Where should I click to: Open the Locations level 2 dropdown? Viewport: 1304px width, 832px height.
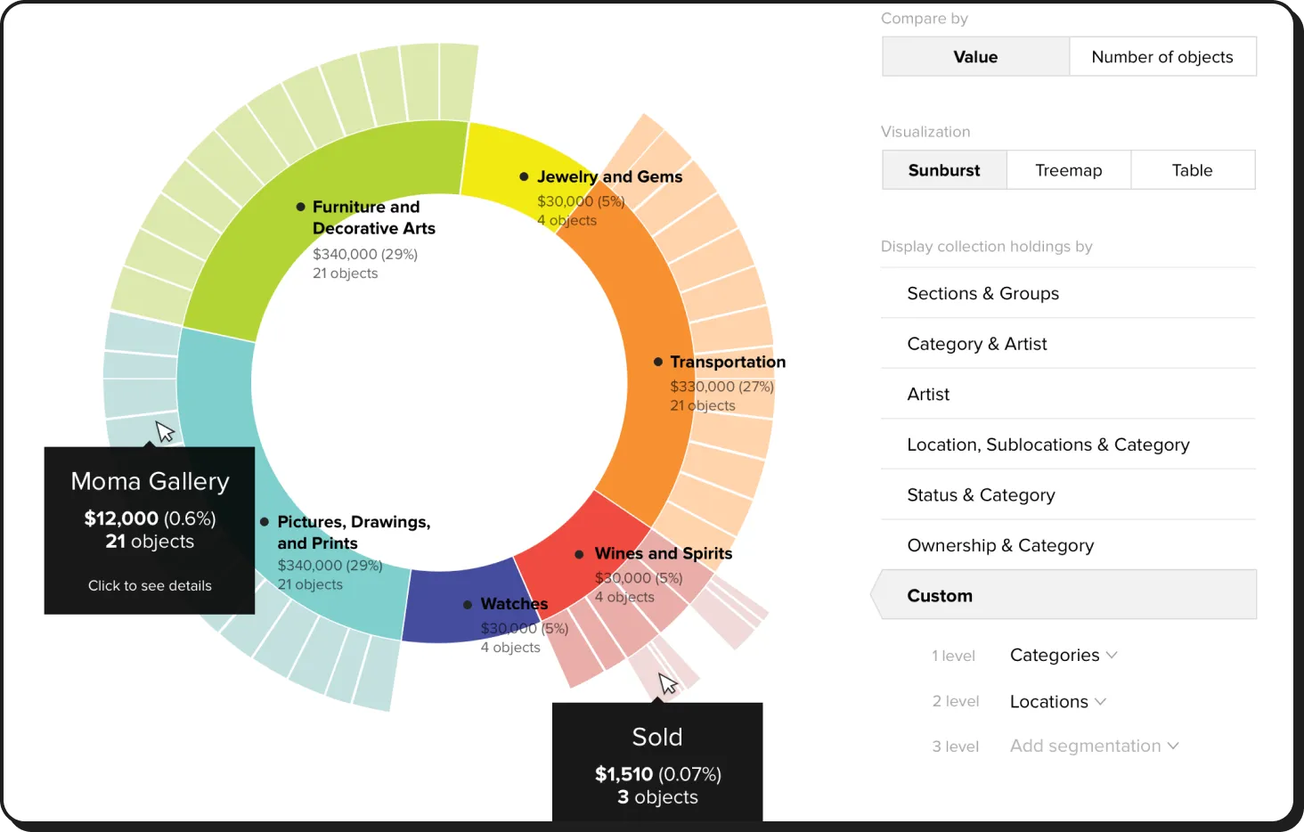tap(1049, 701)
